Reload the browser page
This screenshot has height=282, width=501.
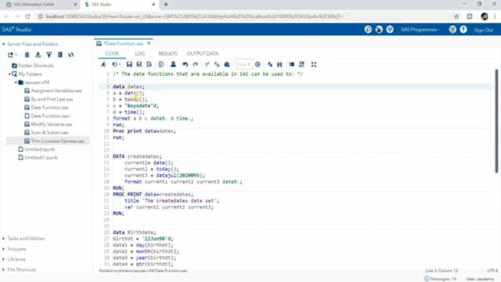(x=27, y=16)
